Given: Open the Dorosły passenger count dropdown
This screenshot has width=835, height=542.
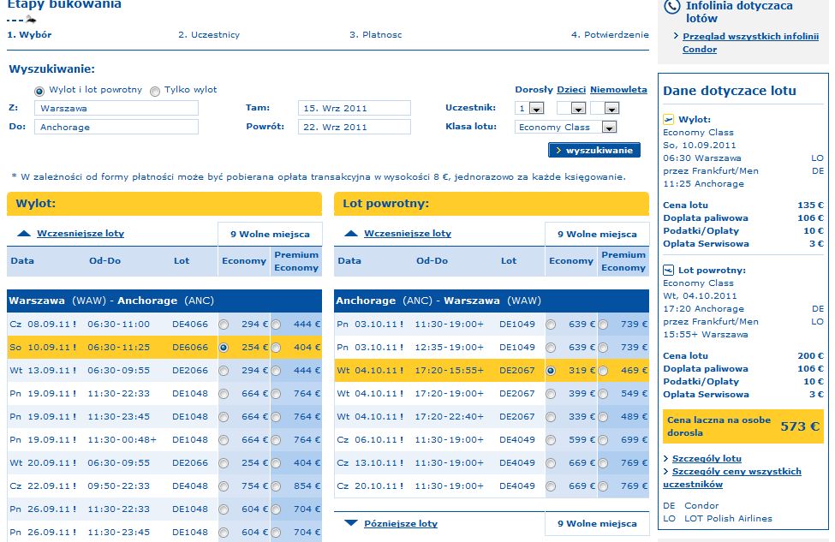Looking at the screenshot, I should (x=537, y=109).
